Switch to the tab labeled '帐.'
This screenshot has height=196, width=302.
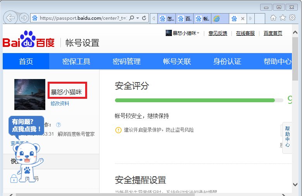coord(202,19)
